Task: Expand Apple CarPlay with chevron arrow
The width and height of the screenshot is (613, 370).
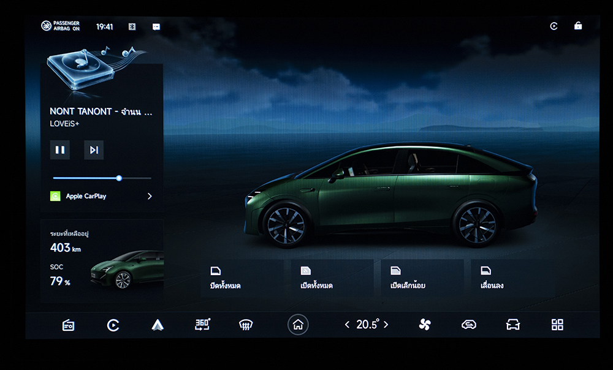Action: [x=150, y=197]
